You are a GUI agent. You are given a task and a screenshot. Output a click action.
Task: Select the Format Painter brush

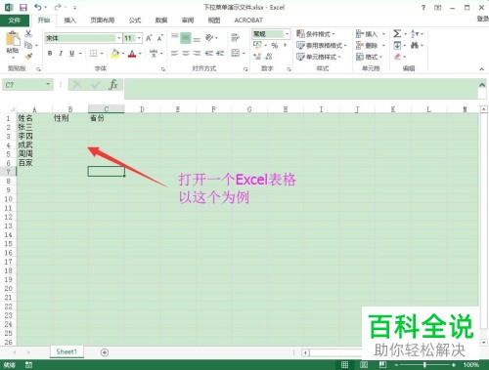click(x=28, y=57)
